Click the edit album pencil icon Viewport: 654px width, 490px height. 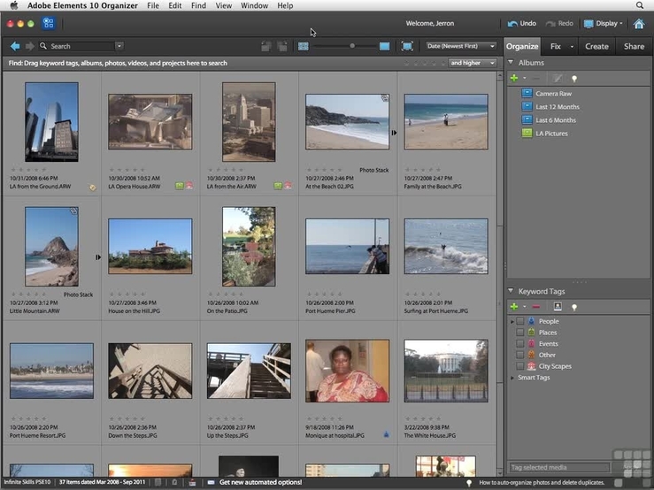pyautogui.click(x=558, y=78)
